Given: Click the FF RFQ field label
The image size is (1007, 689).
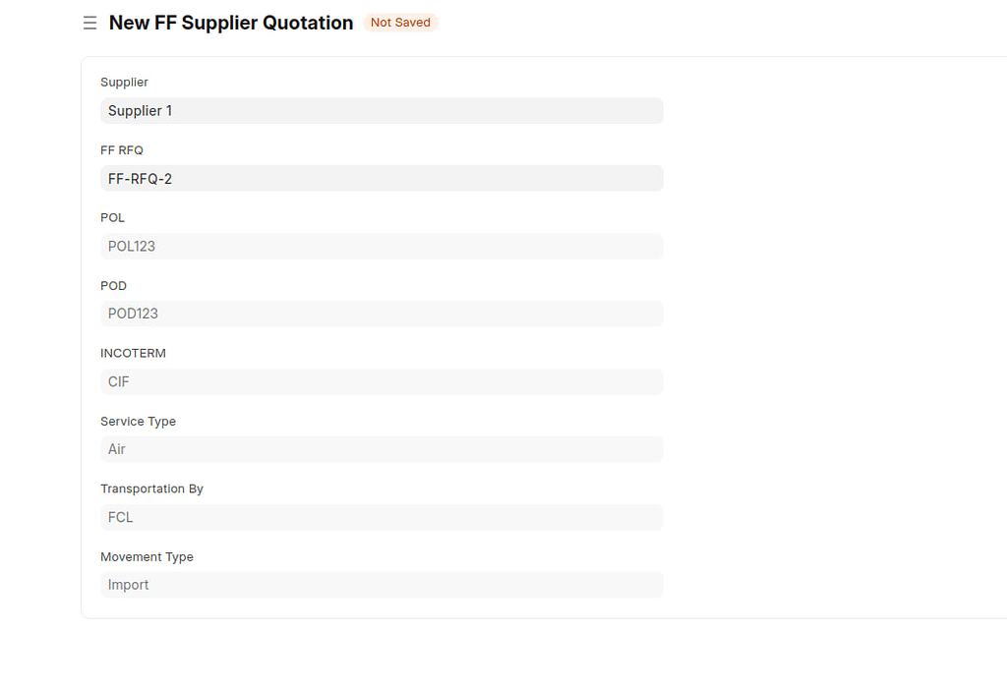Looking at the screenshot, I should [121, 150].
